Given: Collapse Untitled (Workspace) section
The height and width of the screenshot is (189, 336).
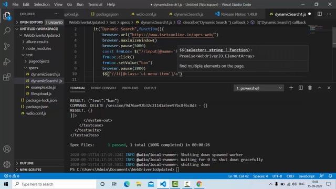Looking at the screenshot, I should pos(39,29).
